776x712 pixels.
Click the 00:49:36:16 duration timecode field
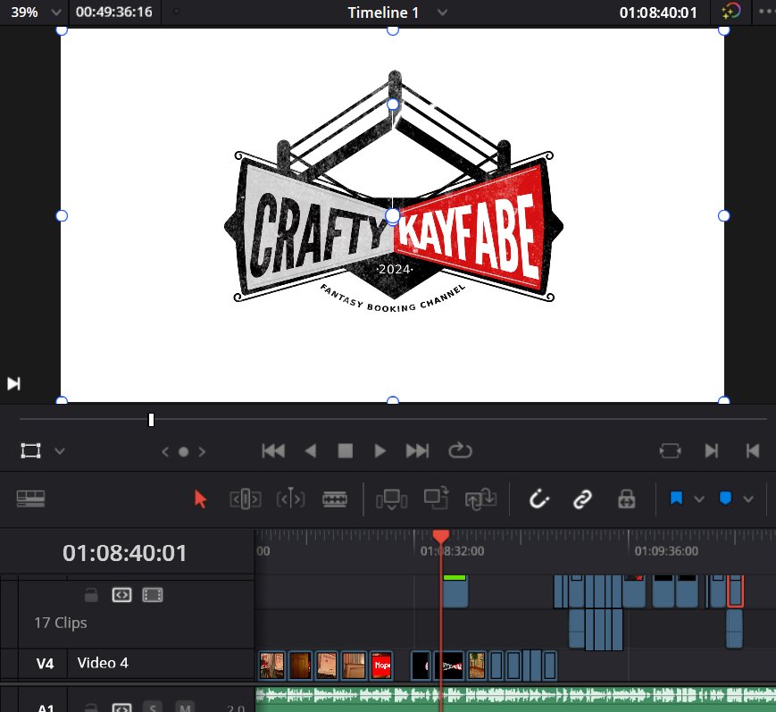pyautogui.click(x=113, y=12)
